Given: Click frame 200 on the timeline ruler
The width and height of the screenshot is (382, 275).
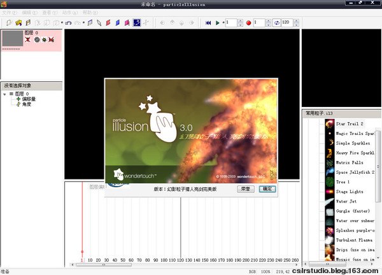Looking at the screenshot, I should [246, 260].
